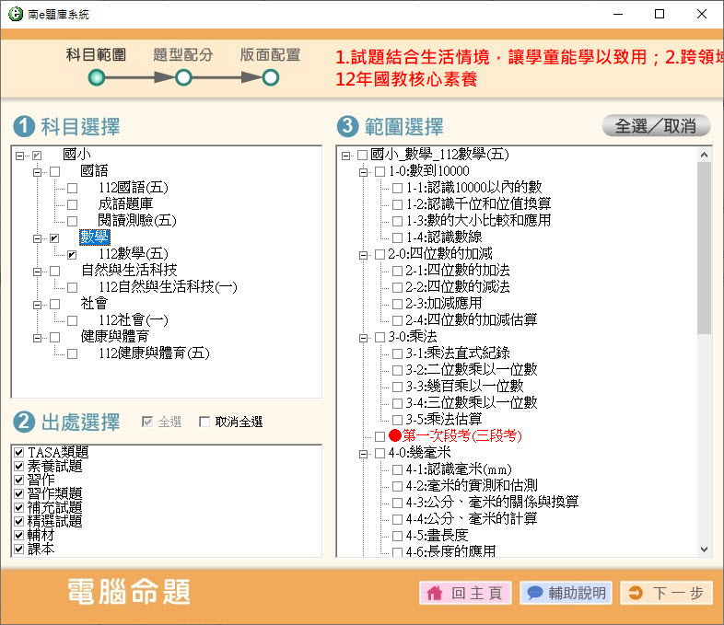Viewport: 724px width, 625px height.
Task: Toggle the 取消全選 checkbox
Action: coord(204,422)
